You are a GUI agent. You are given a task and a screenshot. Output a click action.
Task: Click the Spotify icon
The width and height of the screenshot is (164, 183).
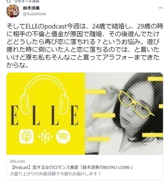point(63,137)
